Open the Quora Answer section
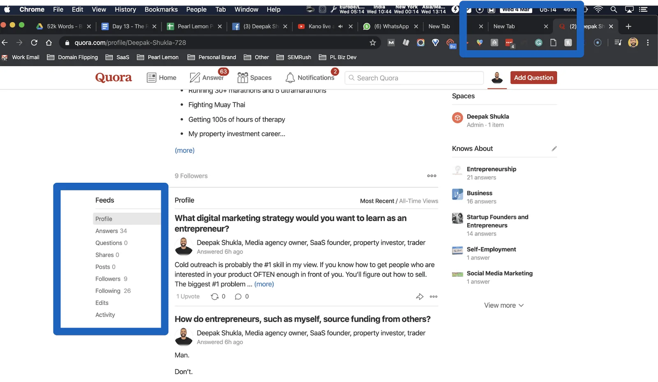The image size is (658, 382). pos(207,77)
